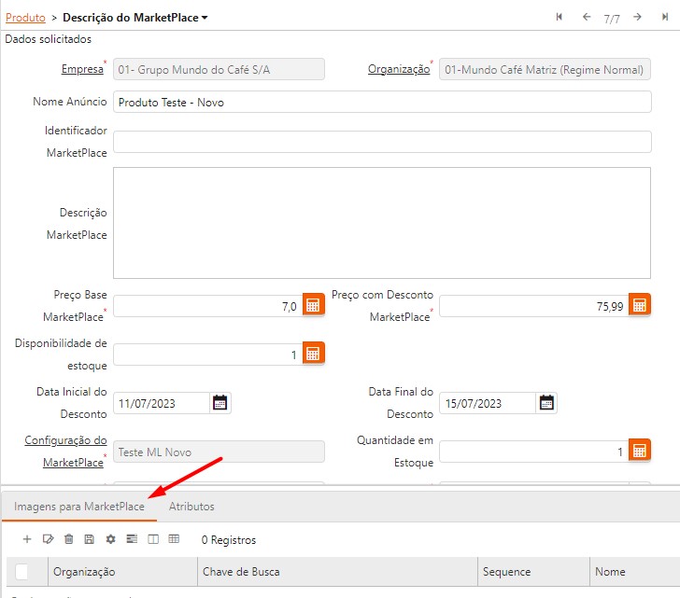Click the add new record plus icon
The width and height of the screenshot is (680, 598).
pyautogui.click(x=27, y=539)
